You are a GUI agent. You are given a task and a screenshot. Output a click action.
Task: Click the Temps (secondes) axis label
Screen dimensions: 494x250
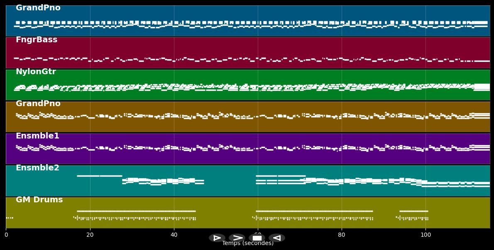(248, 243)
